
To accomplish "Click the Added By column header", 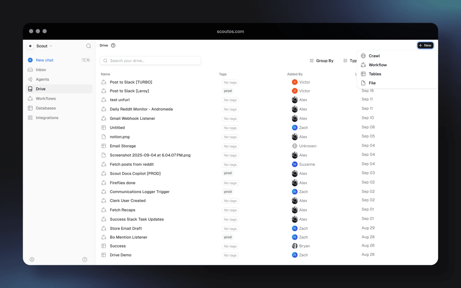I will (x=295, y=74).
